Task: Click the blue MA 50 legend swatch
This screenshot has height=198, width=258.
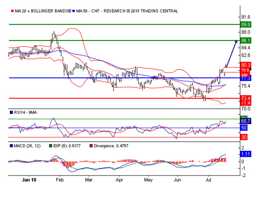Action: [74, 11]
